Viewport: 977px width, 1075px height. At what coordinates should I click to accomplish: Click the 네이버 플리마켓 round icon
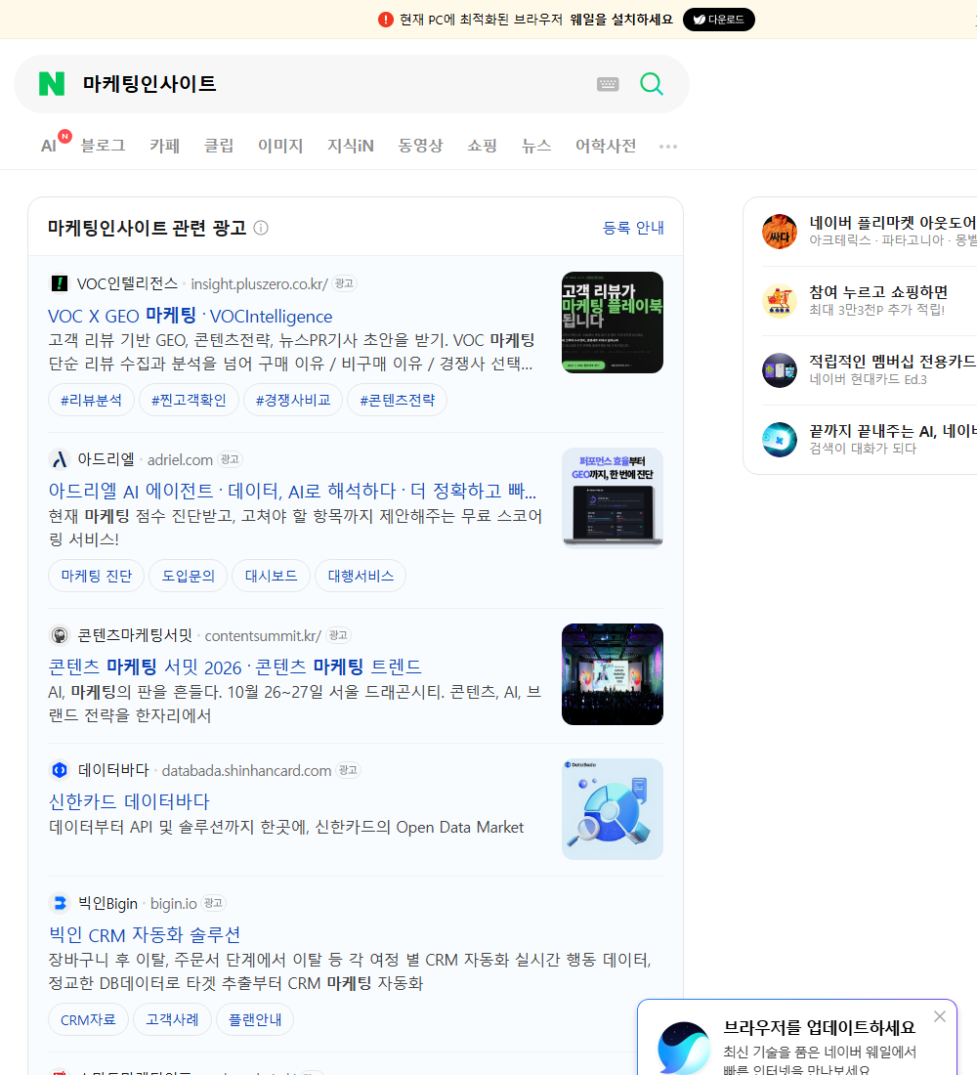pos(780,232)
